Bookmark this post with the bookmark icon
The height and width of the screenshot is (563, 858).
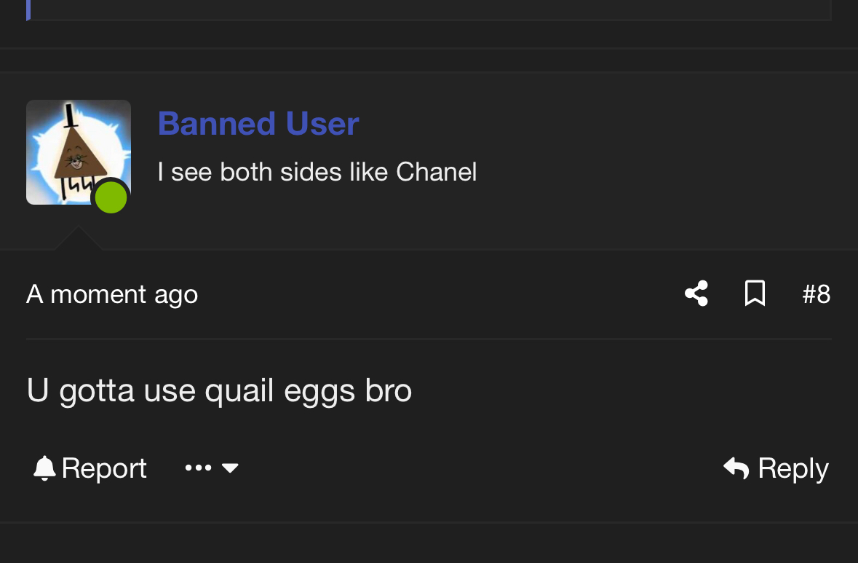point(755,294)
